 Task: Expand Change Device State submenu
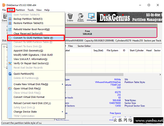pyautogui.click(x=36, y=112)
